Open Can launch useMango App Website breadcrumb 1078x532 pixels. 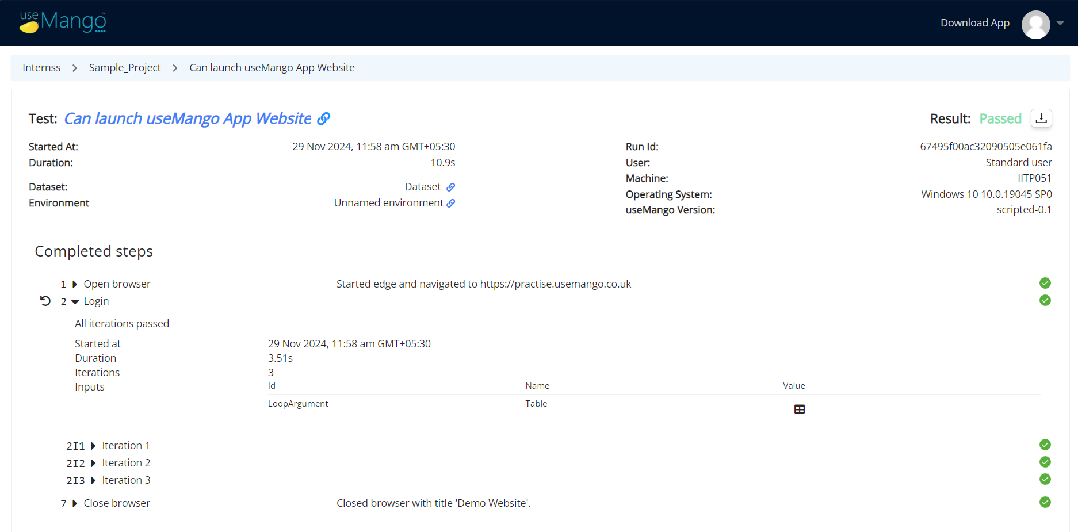coord(272,68)
